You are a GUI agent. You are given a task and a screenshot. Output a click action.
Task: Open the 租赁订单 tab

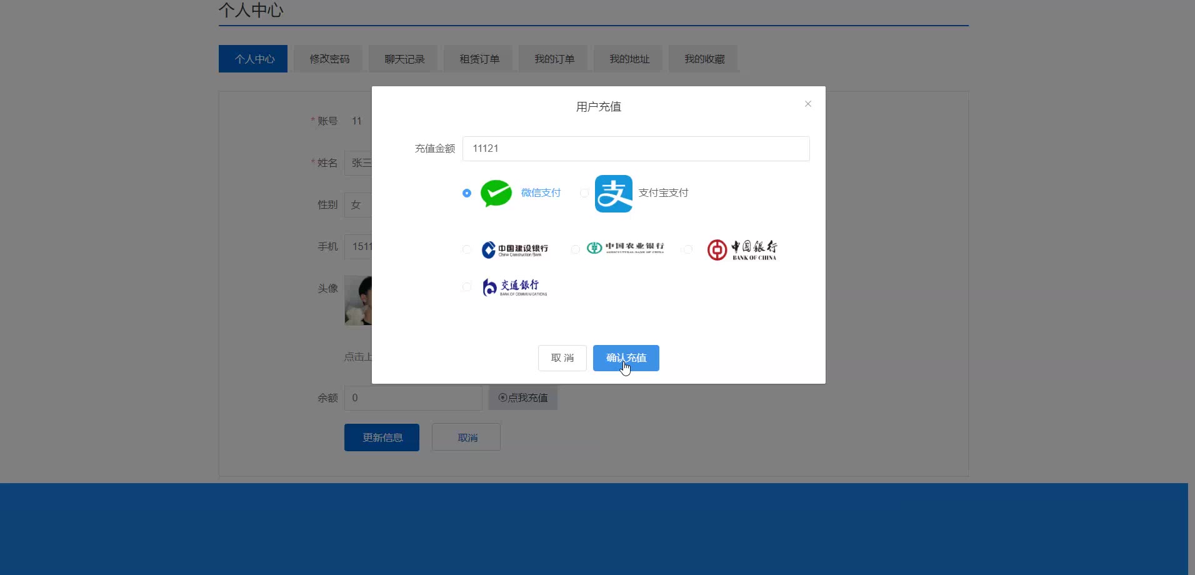(x=478, y=59)
